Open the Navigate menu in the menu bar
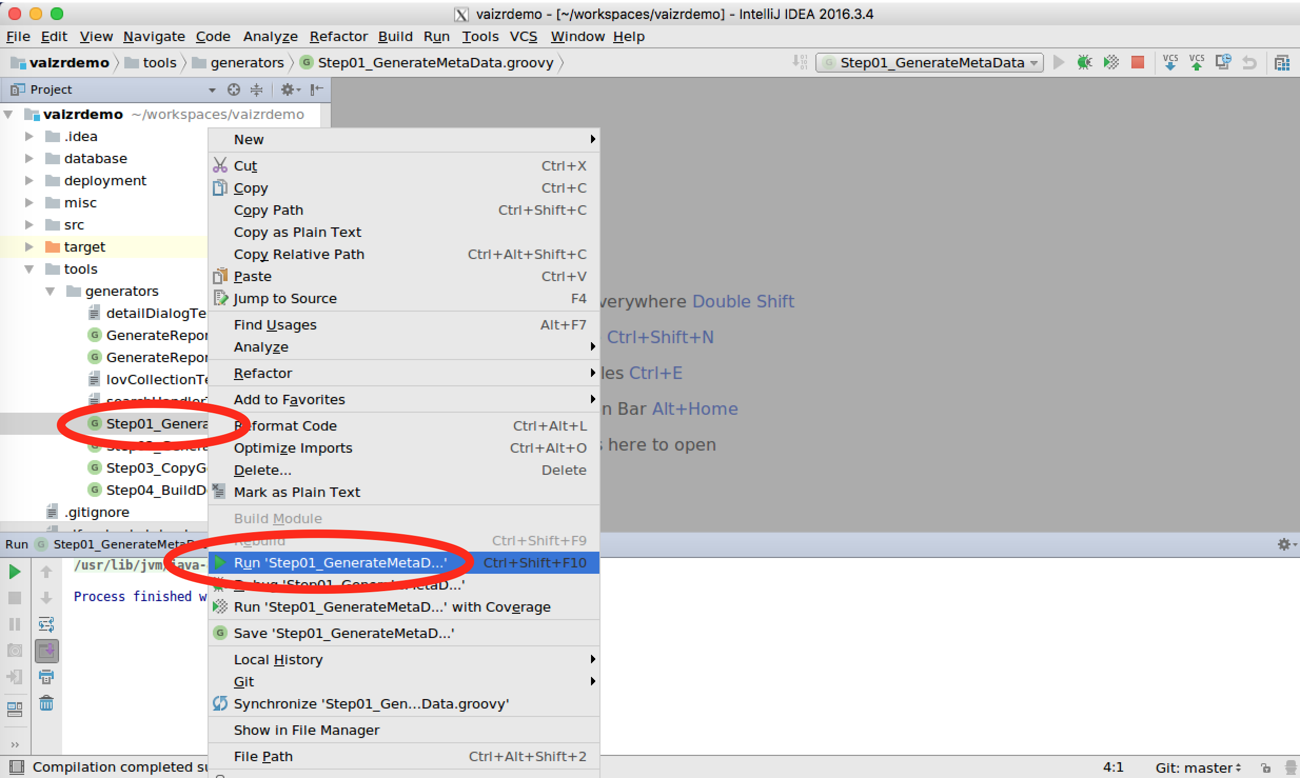Image resolution: width=1300 pixels, height=778 pixels. coord(154,37)
